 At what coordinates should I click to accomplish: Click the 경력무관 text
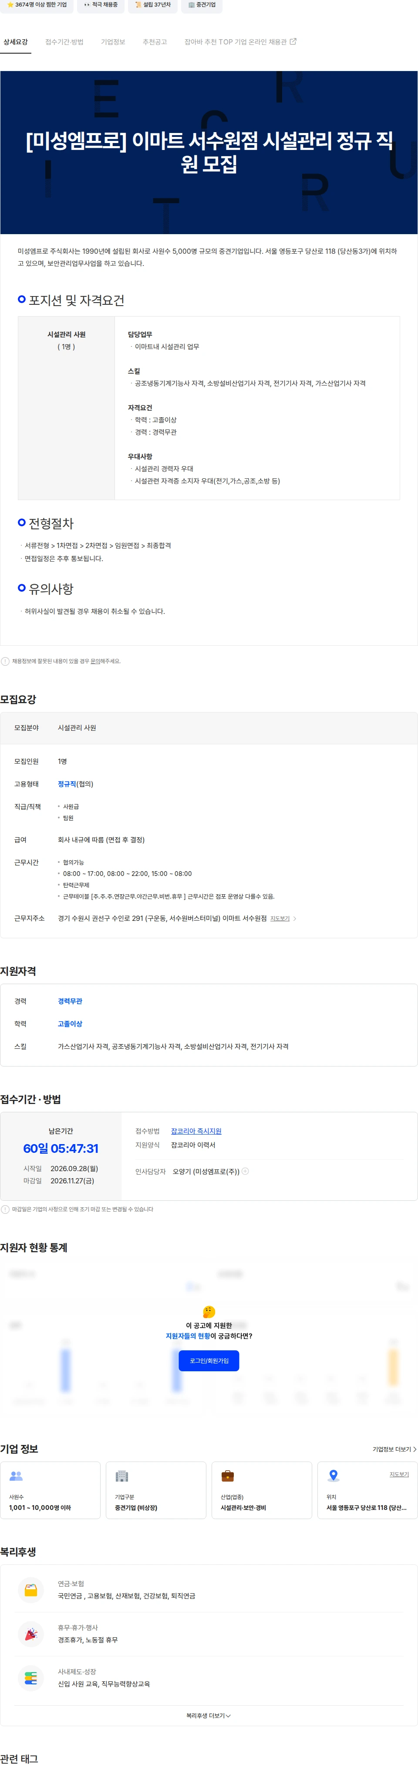click(70, 1001)
